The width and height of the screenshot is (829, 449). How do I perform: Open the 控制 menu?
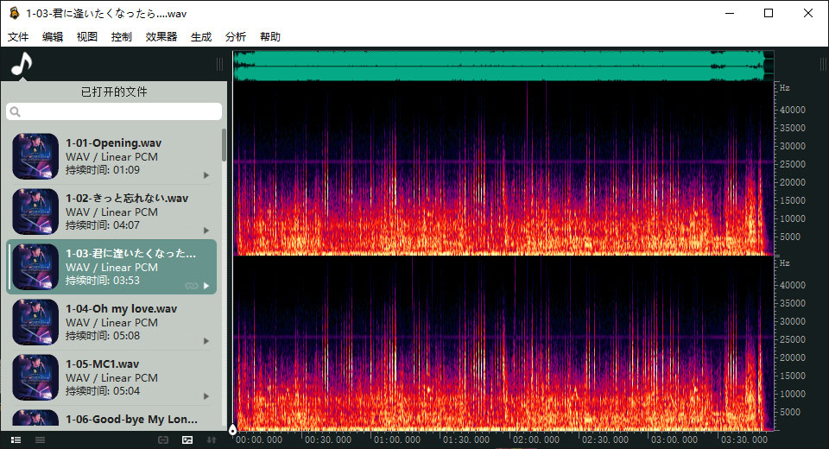[x=121, y=36]
